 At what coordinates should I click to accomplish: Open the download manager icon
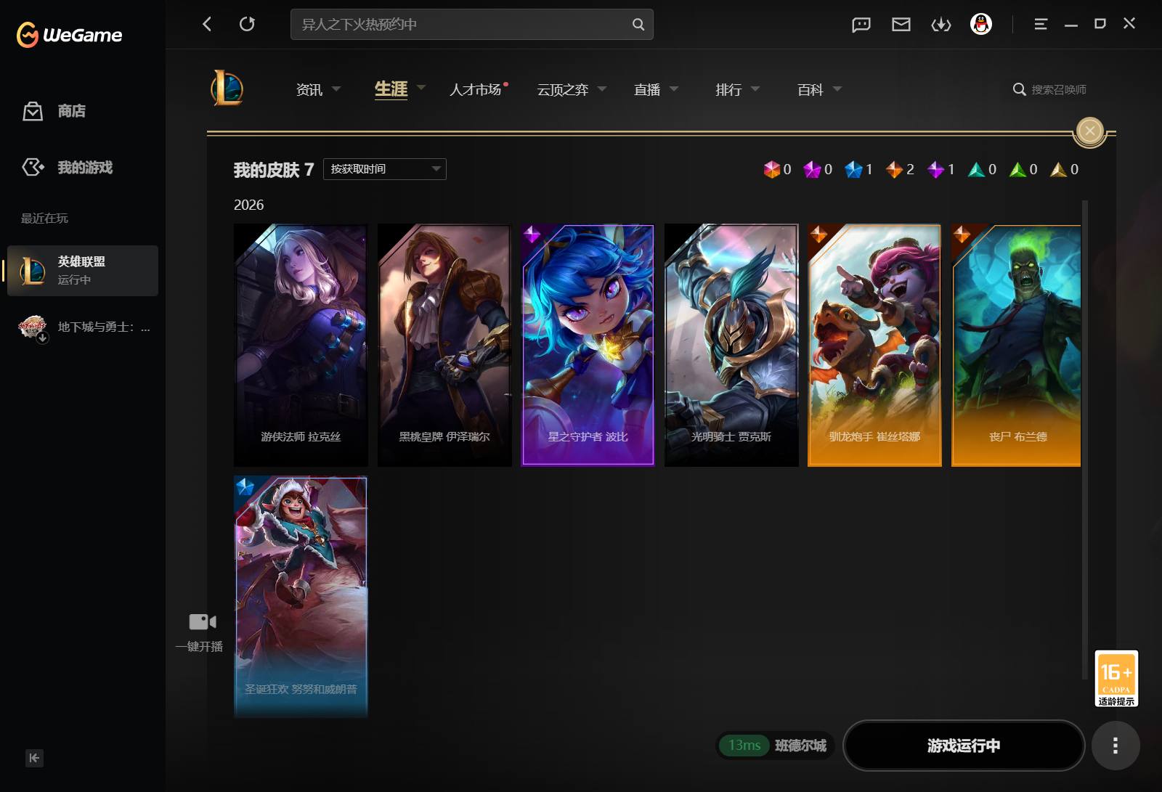(x=941, y=25)
